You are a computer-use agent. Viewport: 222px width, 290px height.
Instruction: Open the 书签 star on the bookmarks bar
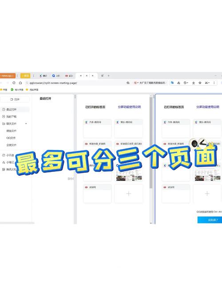coord(4,90)
